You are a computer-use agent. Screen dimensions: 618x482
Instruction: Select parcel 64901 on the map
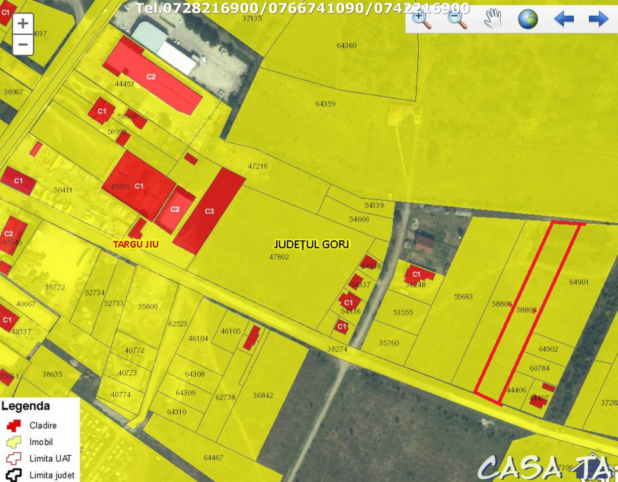[578, 283]
